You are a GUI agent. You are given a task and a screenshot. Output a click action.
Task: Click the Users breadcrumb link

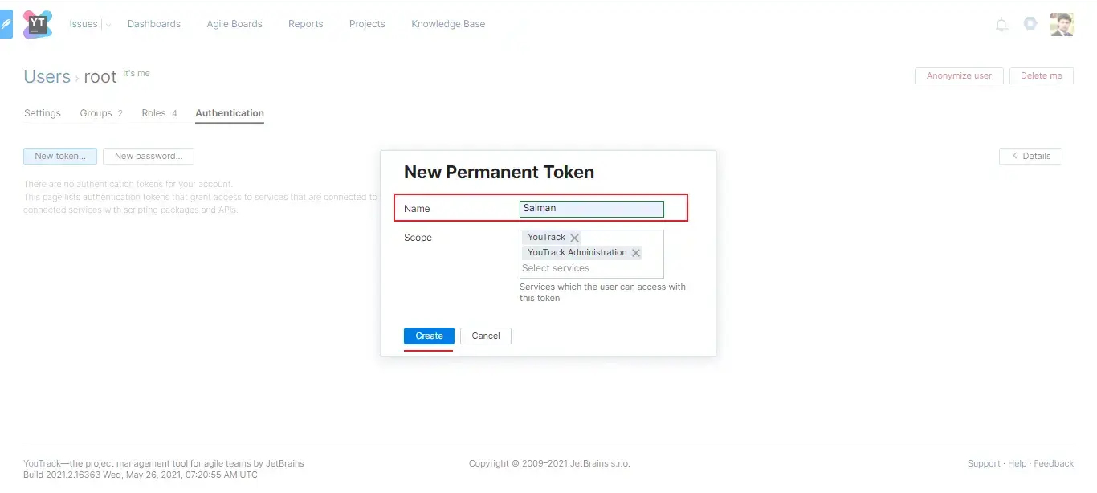pos(47,76)
